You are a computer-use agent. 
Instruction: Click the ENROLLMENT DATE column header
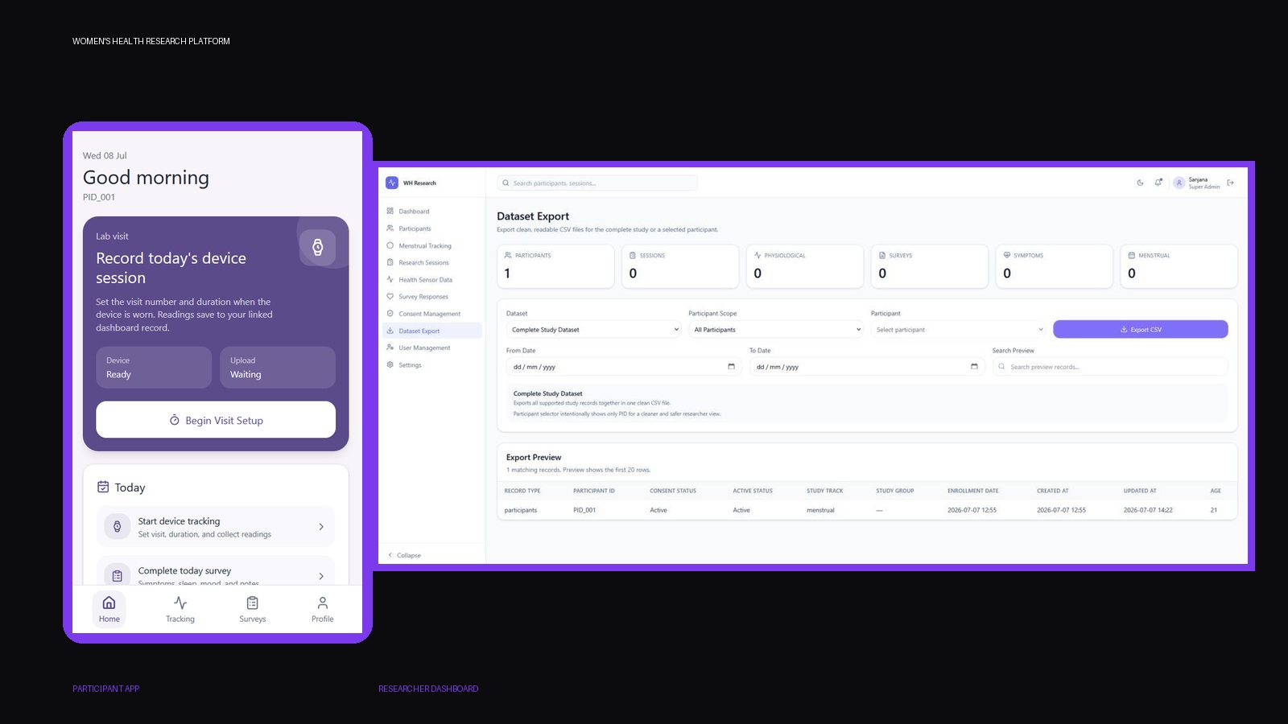973,491
